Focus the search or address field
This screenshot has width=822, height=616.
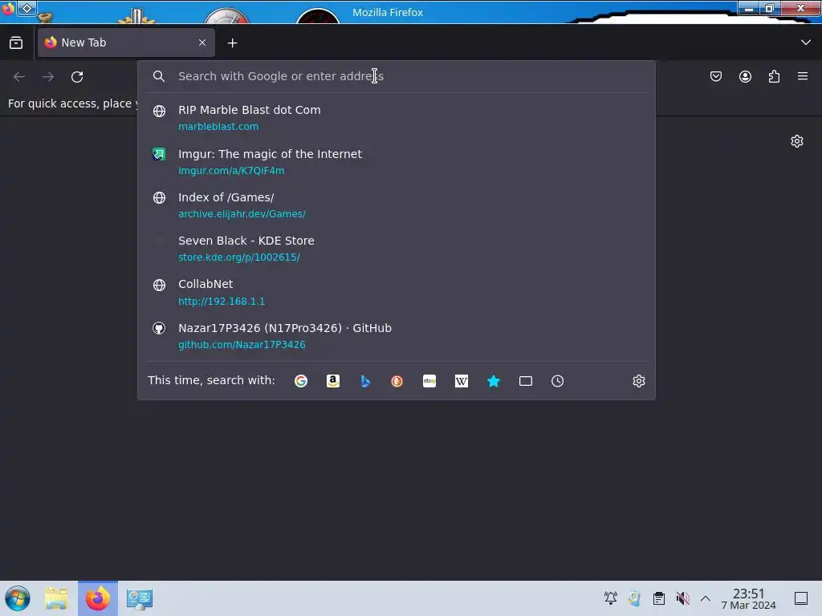coord(397,76)
